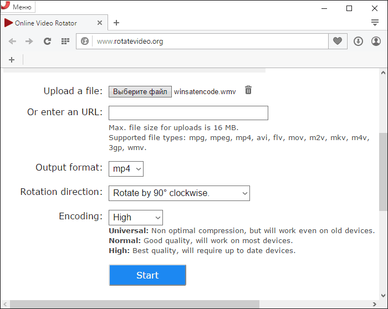
Task: Click the Or enter an URL field
Action: tap(188, 113)
